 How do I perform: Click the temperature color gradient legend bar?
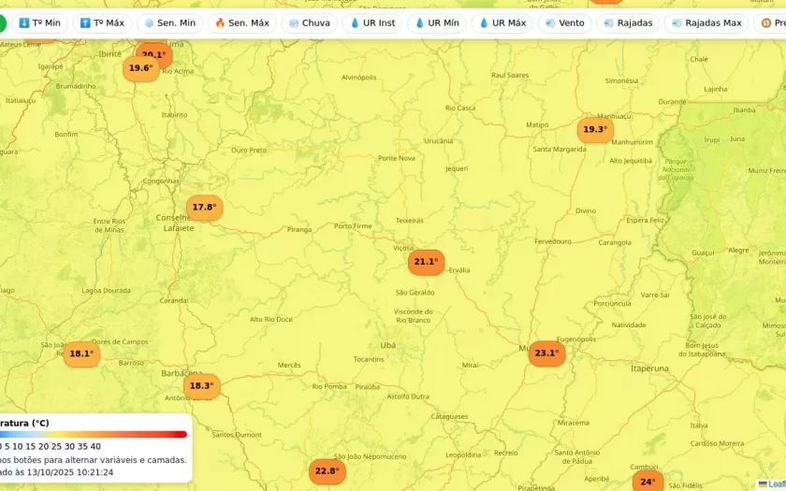point(94,434)
